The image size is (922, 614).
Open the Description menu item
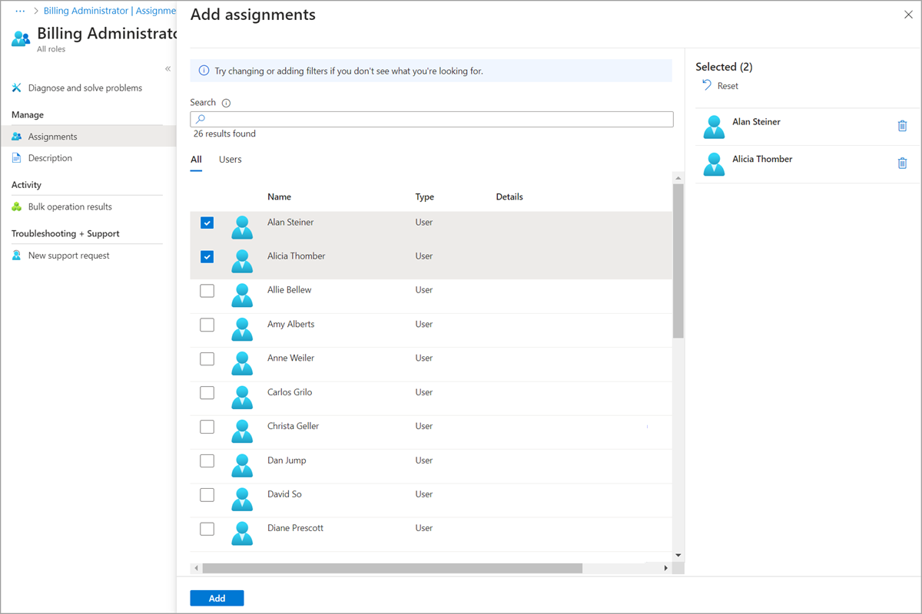pyautogui.click(x=50, y=158)
